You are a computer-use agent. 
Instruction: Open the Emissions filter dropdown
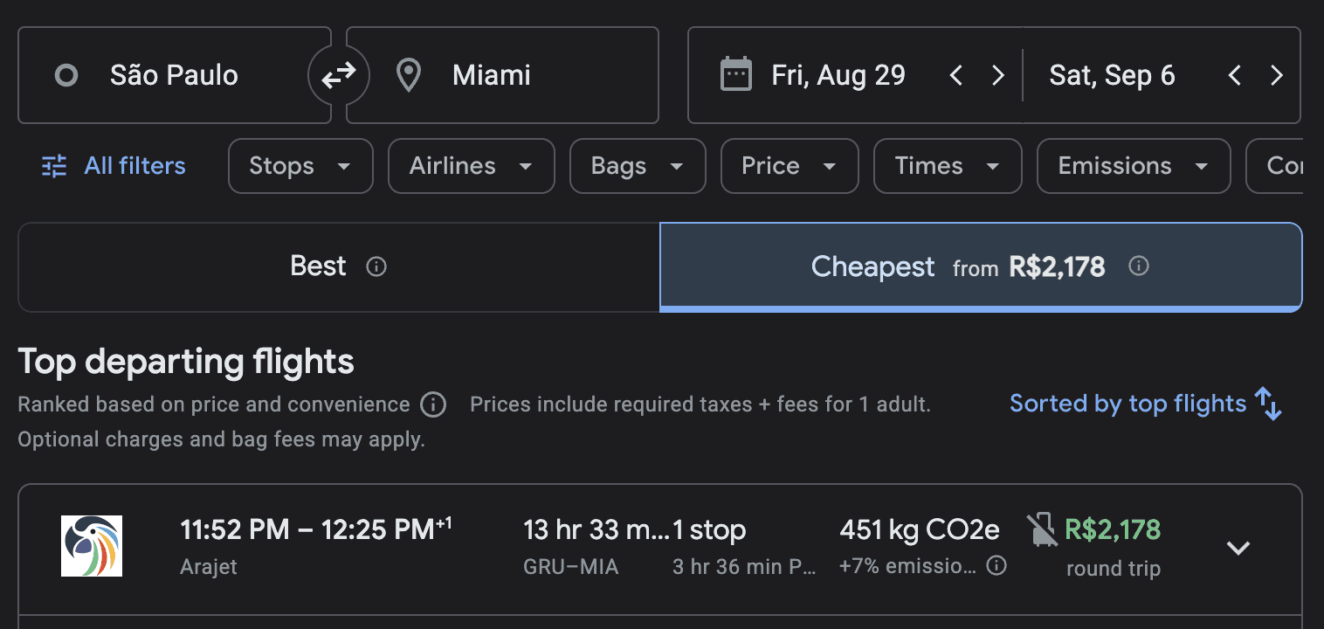click(1134, 166)
